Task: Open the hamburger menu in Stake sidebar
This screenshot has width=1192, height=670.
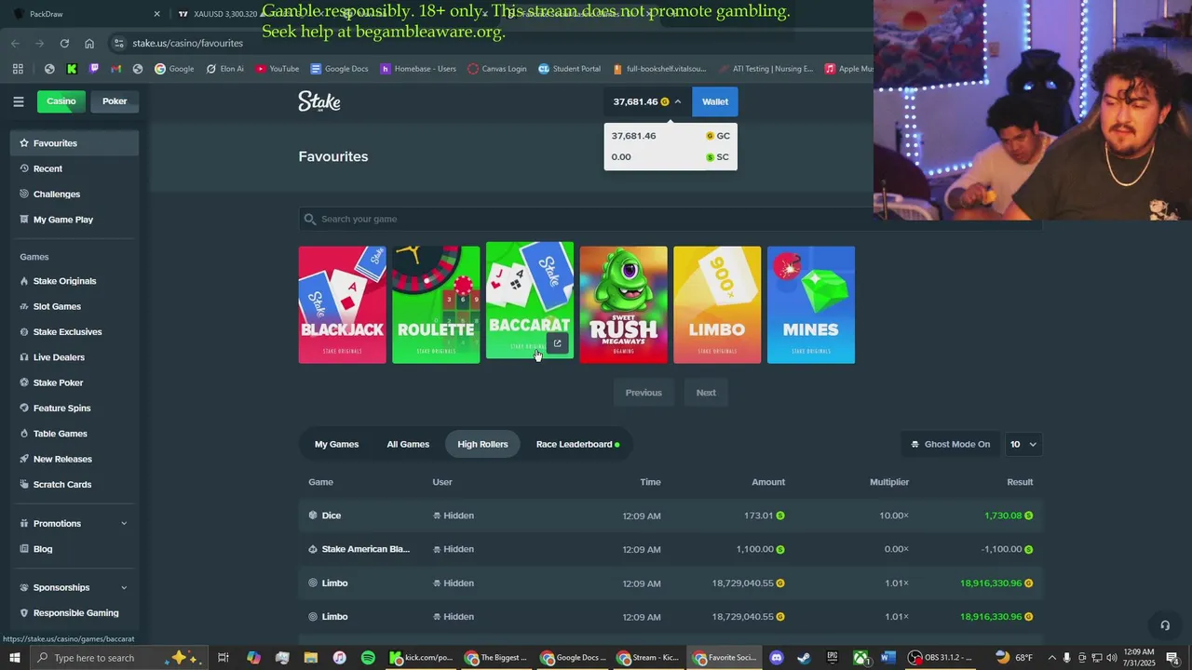Action: [x=18, y=101]
